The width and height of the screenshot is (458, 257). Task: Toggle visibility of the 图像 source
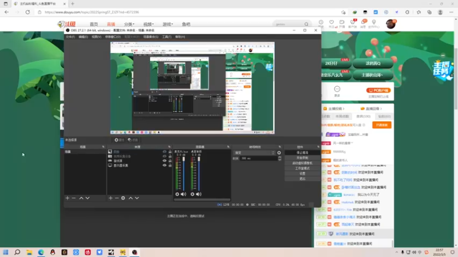(x=164, y=152)
